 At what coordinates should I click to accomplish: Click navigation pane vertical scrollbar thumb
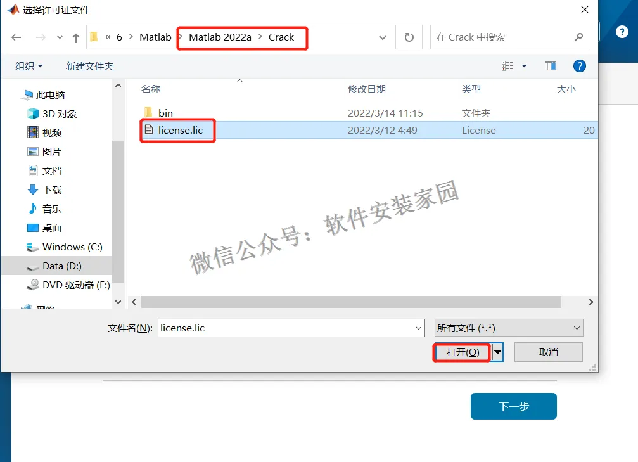[x=118, y=212]
